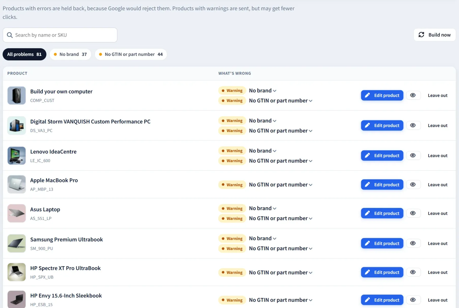
Task: Leave out Lenovo IdeaCentre
Action: [438, 156]
